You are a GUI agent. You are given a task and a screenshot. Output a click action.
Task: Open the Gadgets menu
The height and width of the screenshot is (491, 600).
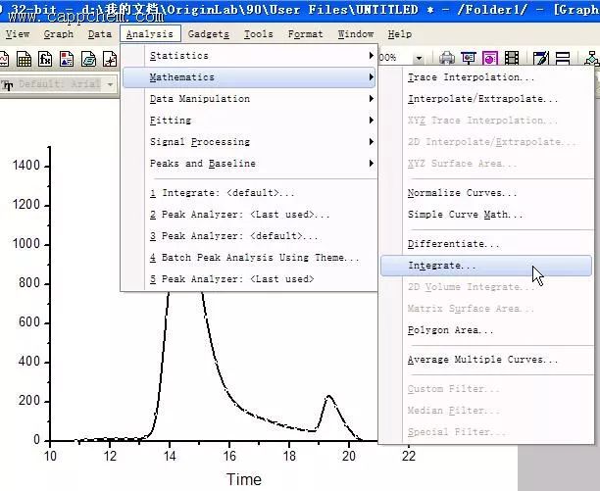(x=209, y=34)
